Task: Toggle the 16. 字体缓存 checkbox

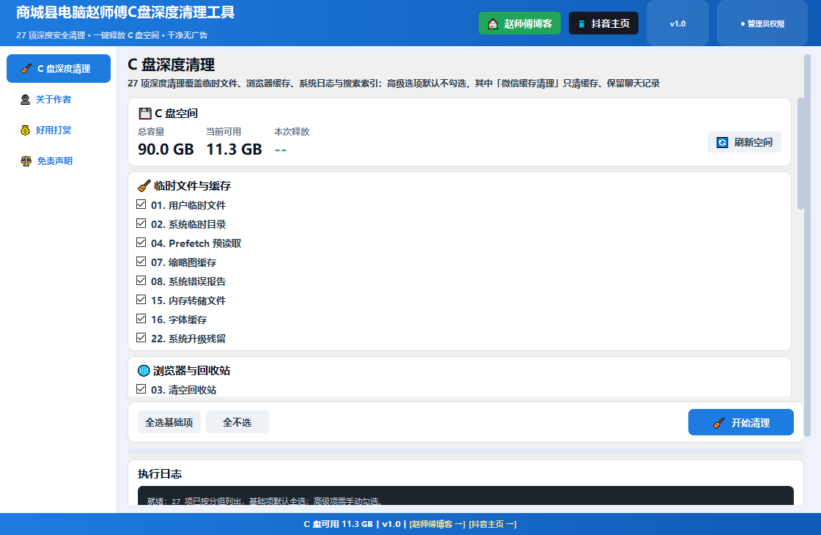Action: (141, 318)
